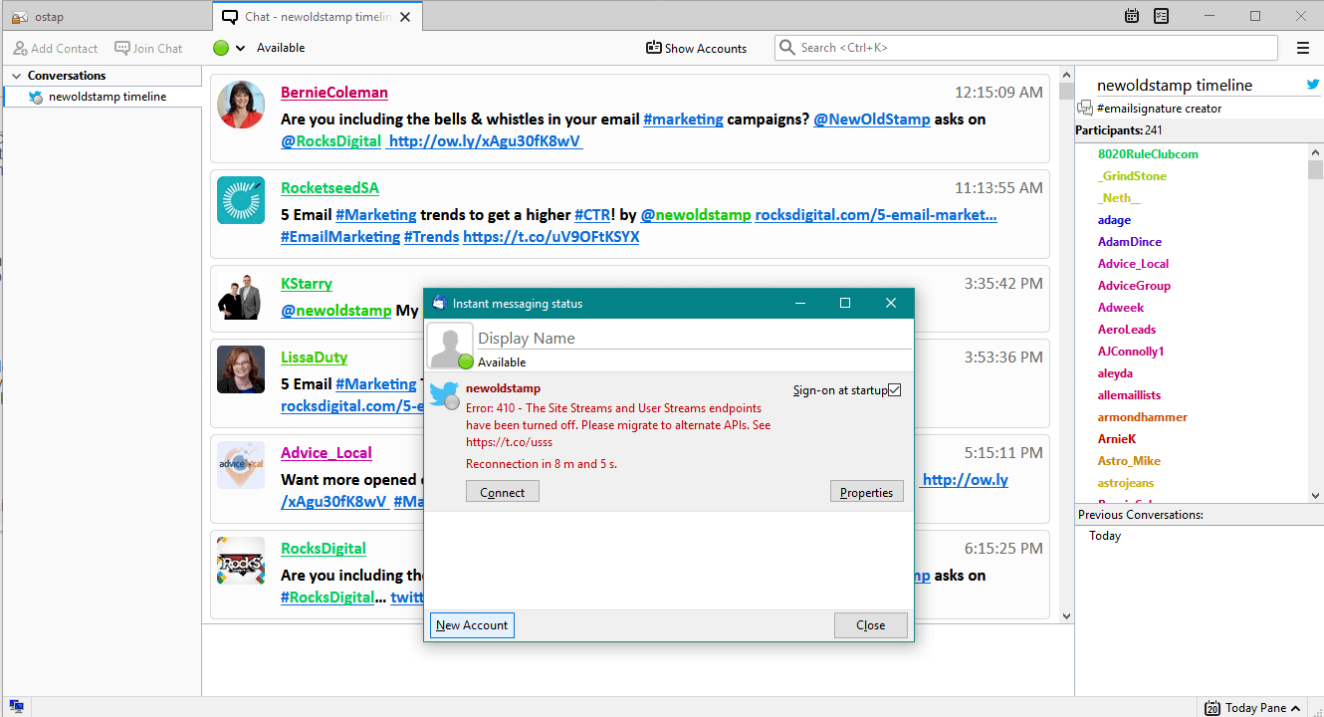Viewport: 1324px width, 717px height.
Task: Click Advice_Local's avatar picture
Action: click(x=241, y=465)
